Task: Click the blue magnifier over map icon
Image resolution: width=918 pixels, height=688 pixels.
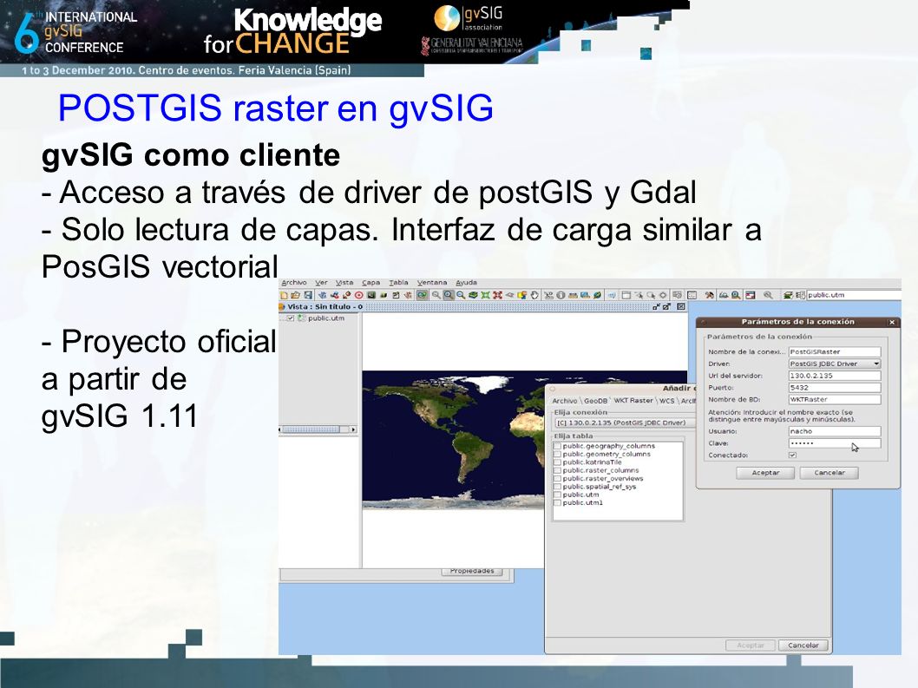Action: [x=736, y=295]
